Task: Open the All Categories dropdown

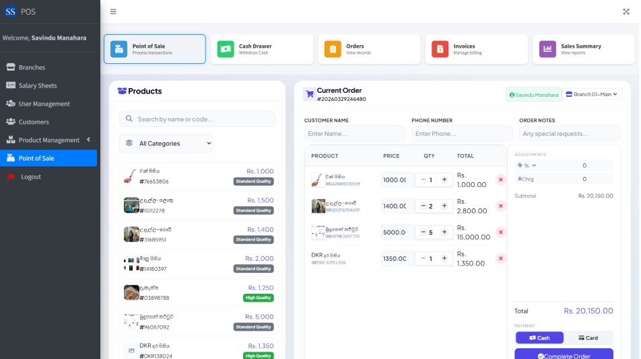Action: coord(166,143)
